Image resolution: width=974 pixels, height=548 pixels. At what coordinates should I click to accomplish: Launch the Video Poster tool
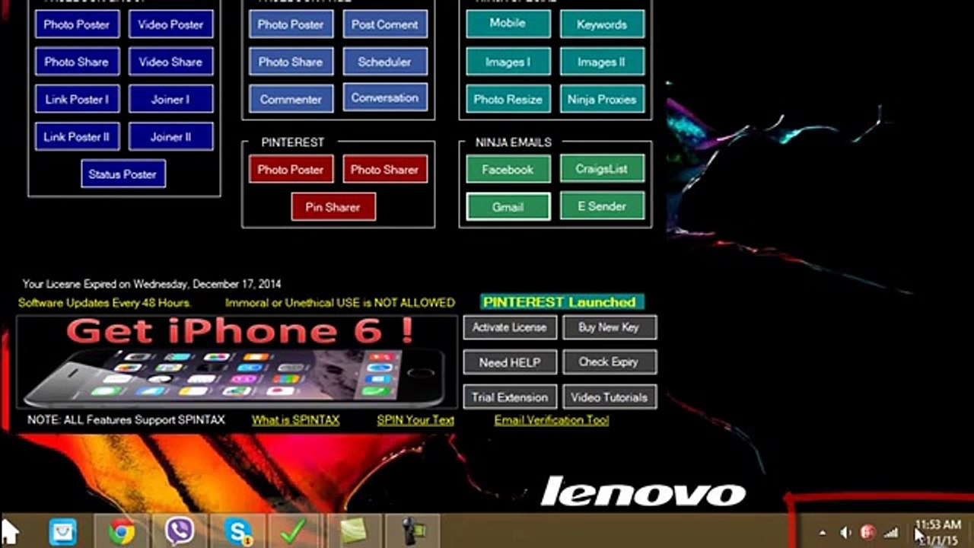point(170,24)
